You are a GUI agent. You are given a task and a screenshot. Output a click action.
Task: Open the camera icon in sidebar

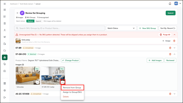(5, 71)
